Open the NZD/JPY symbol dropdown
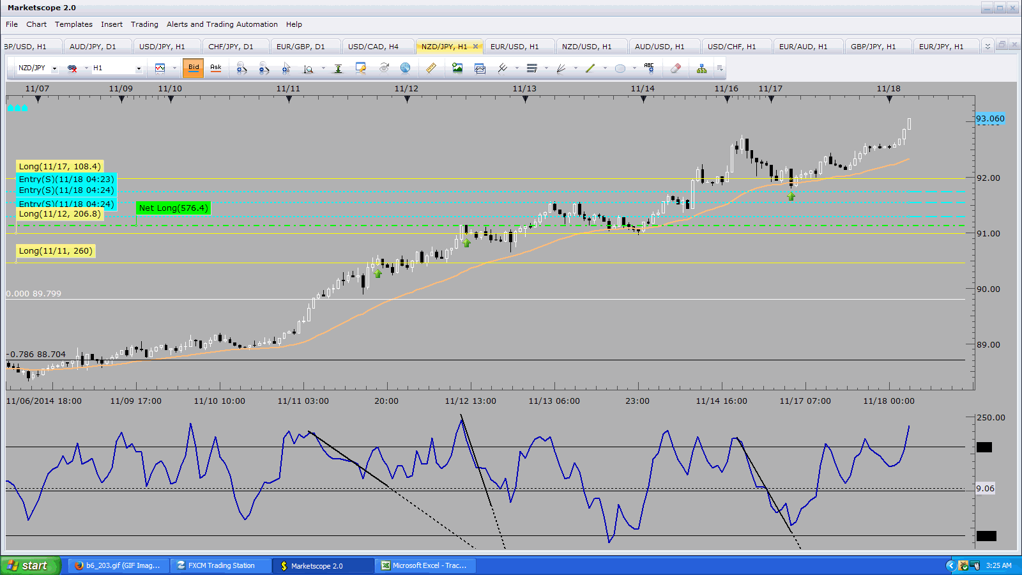Image resolution: width=1022 pixels, height=575 pixels. click(x=54, y=68)
